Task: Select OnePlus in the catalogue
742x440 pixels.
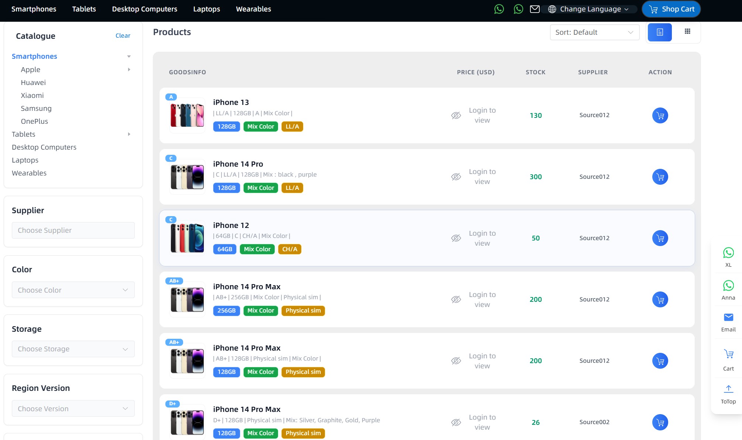Action: pyautogui.click(x=34, y=121)
